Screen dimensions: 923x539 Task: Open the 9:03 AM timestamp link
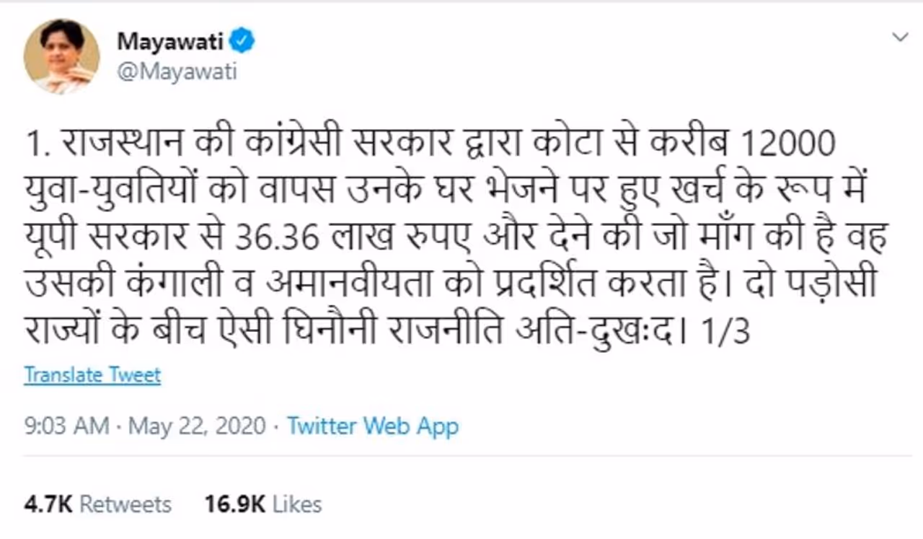67,426
